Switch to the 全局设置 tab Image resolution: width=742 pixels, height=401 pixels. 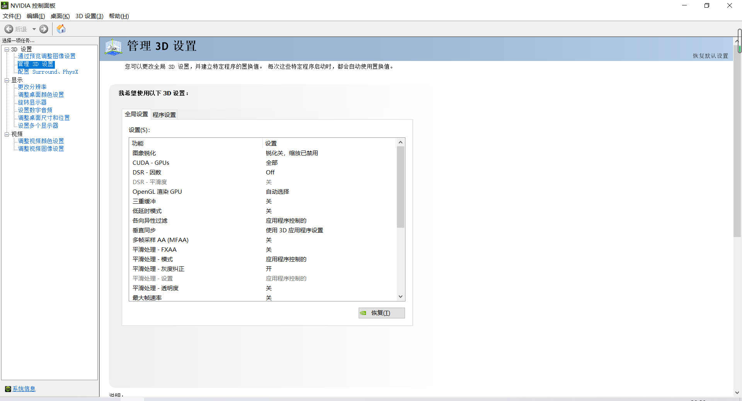click(x=136, y=114)
